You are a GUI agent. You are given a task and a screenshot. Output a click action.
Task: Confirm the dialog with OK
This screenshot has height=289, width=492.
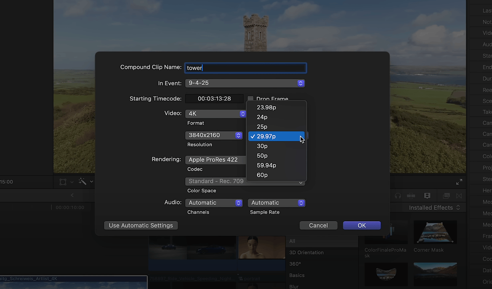(x=362, y=225)
